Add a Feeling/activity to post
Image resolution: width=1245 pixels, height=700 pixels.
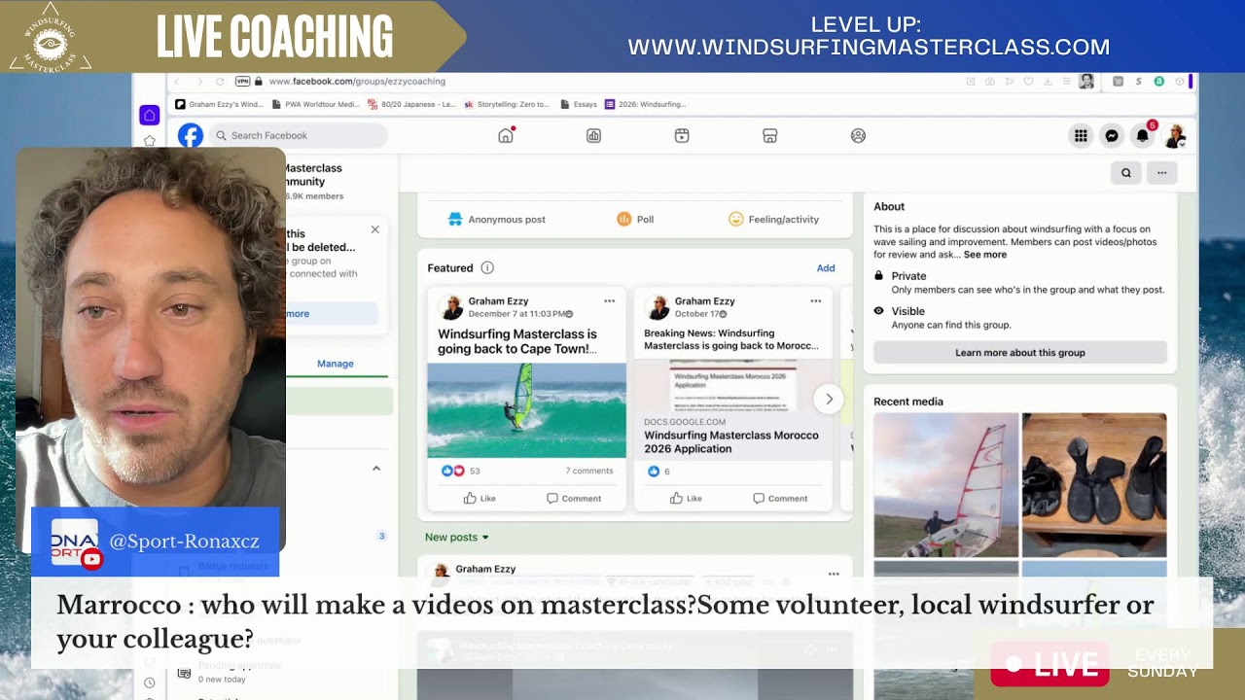click(x=774, y=220)
